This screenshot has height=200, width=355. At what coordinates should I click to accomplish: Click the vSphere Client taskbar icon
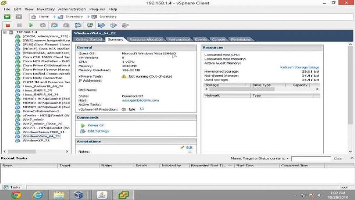coord(123,195)
